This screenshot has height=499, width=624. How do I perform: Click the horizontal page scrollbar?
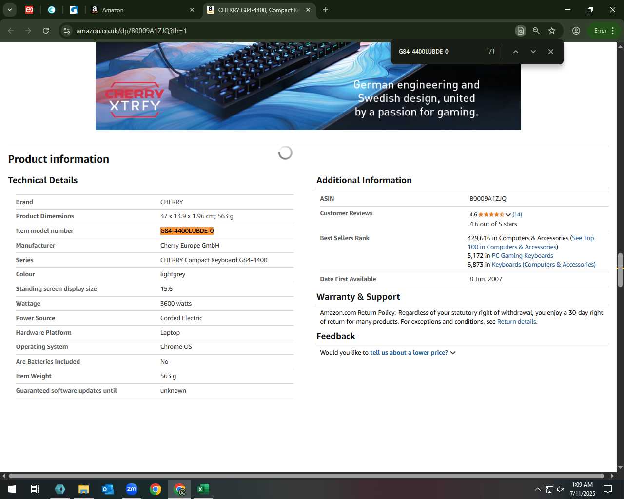point(306,476)
